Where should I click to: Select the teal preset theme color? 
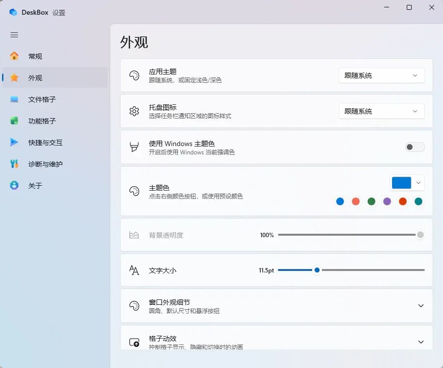418,201
